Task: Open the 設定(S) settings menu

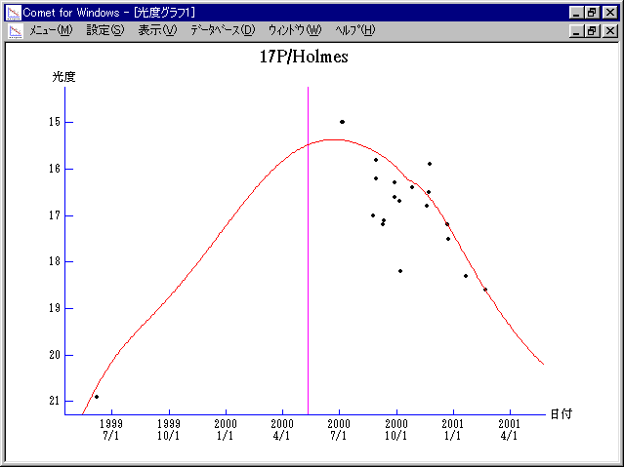Action: coord(105,30)
